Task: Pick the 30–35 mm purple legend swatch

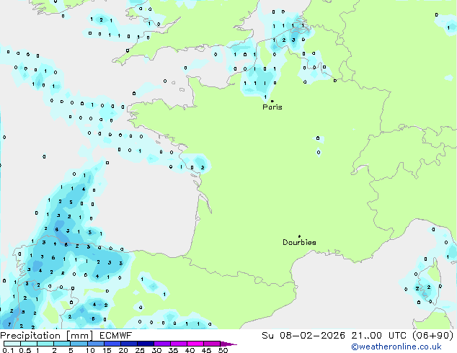Action: [x=161, y=344]
